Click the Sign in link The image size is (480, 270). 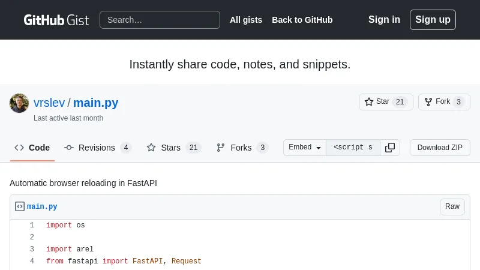point(384,20)
